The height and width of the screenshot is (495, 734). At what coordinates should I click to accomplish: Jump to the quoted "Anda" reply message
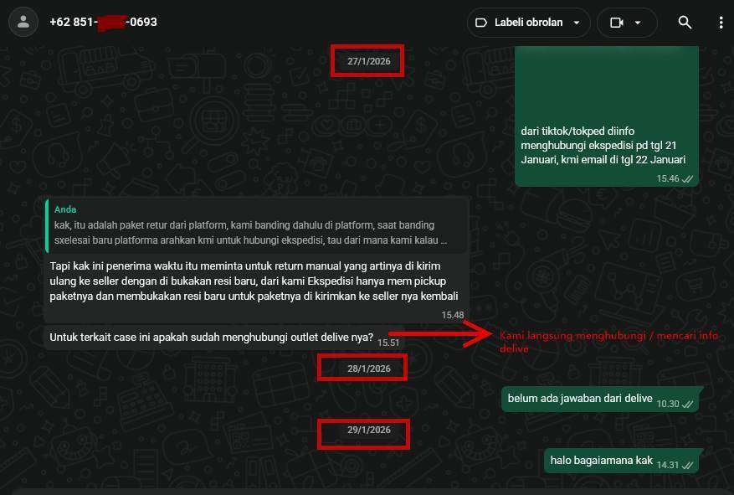click(251, 225)
